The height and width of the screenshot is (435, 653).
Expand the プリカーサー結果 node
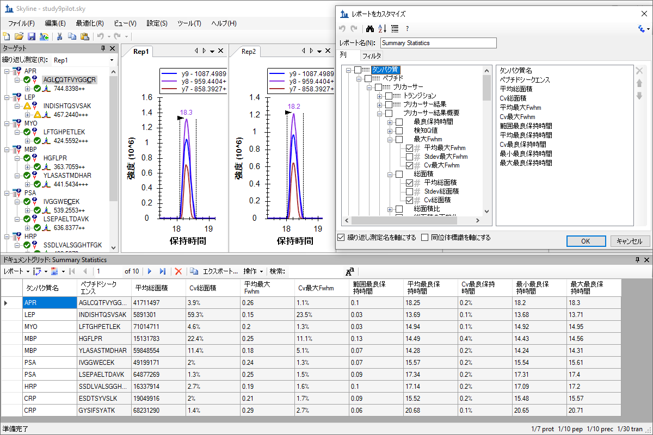click(380, 104)
